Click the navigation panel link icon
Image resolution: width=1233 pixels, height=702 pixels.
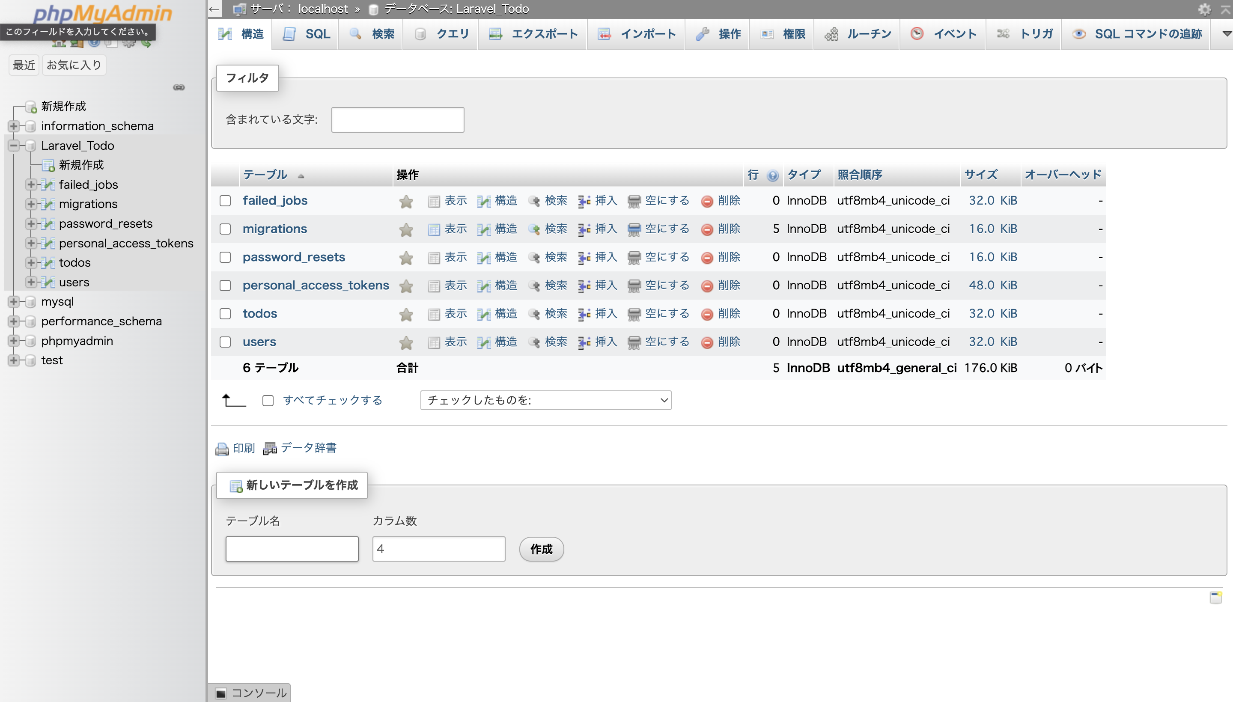(x=179, y=87)
